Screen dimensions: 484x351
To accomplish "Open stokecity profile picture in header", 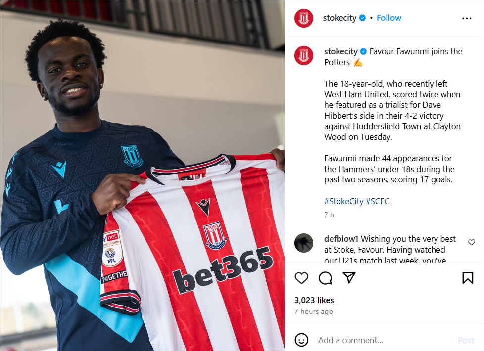I will pos(304,18).
